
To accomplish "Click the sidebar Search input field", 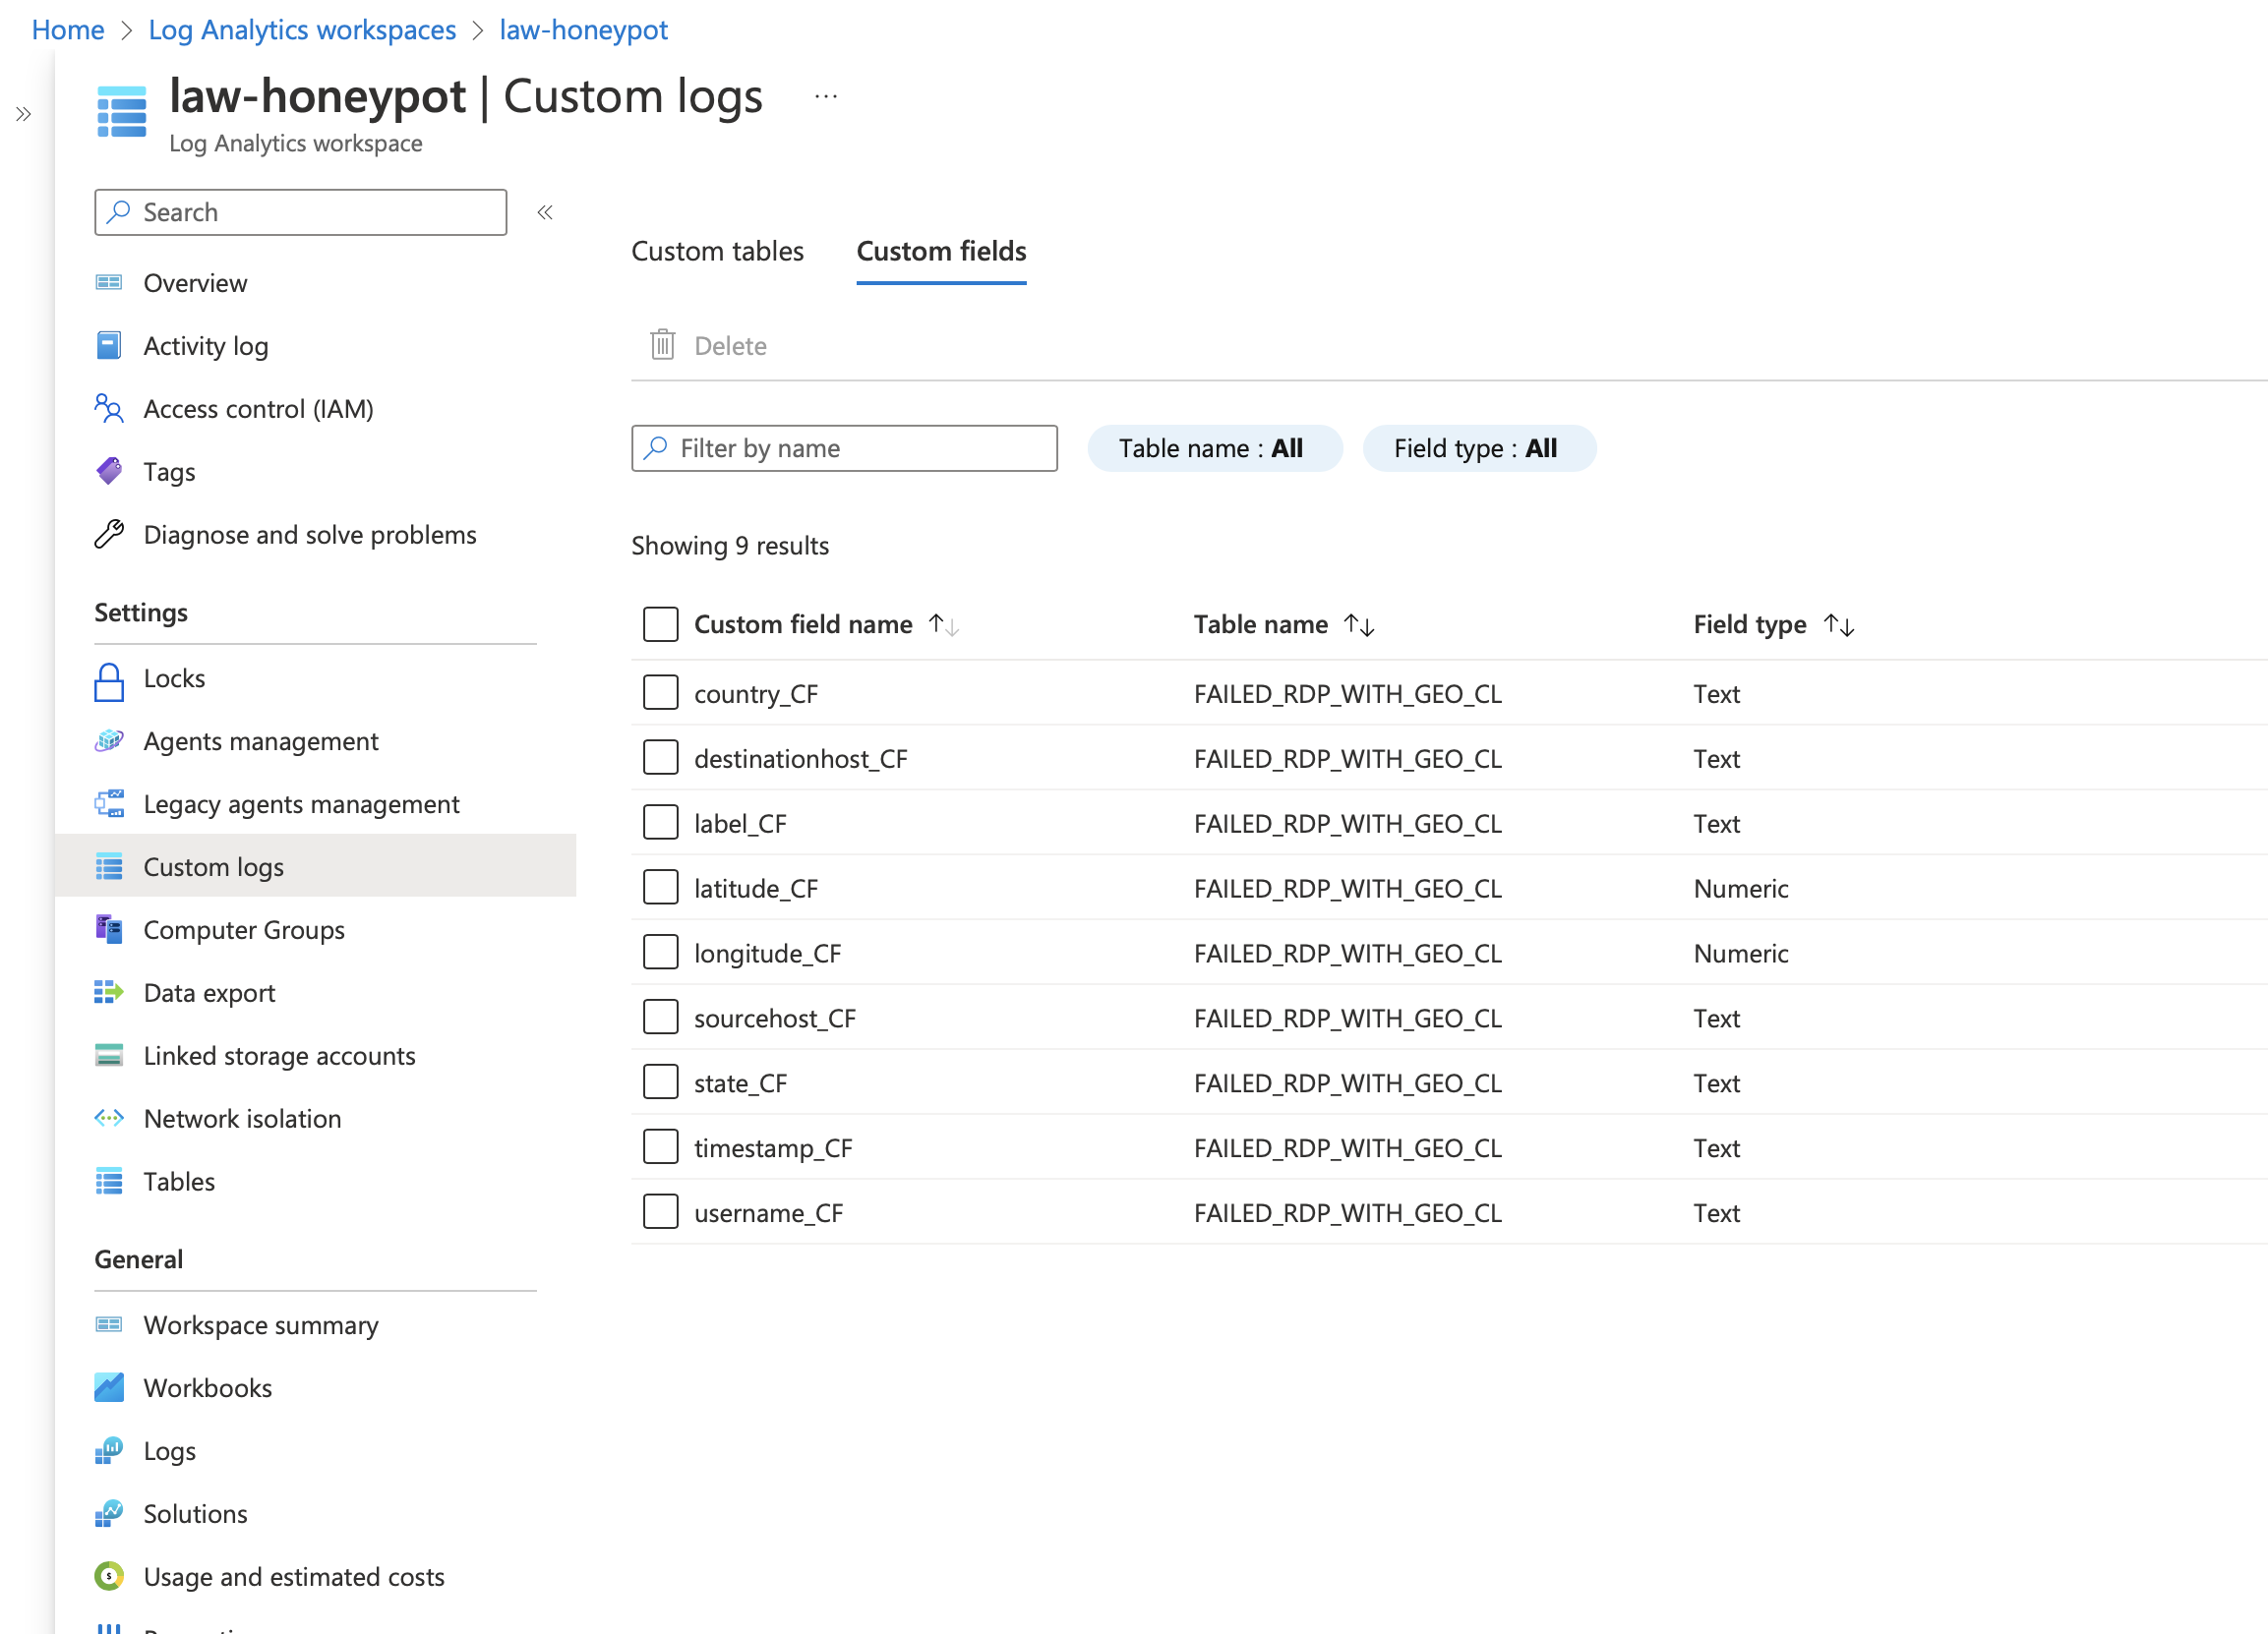I will pyautogui.click(x=301, y=212).
